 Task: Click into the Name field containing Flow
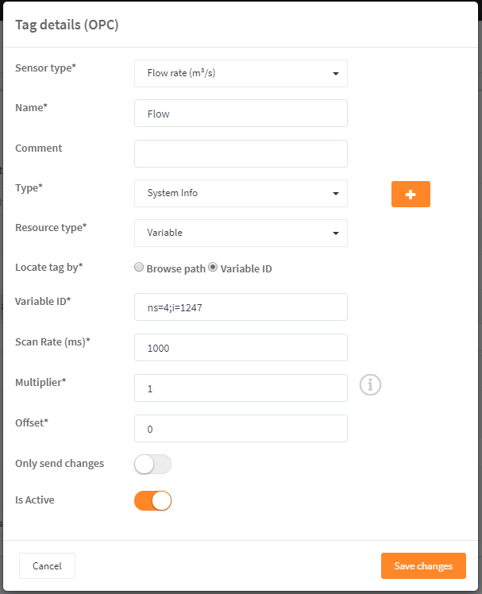pos(241,114)
